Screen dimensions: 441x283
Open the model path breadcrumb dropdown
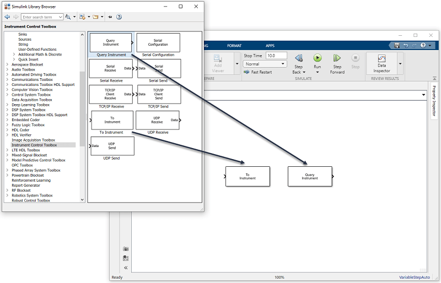[x=423, y=95]
